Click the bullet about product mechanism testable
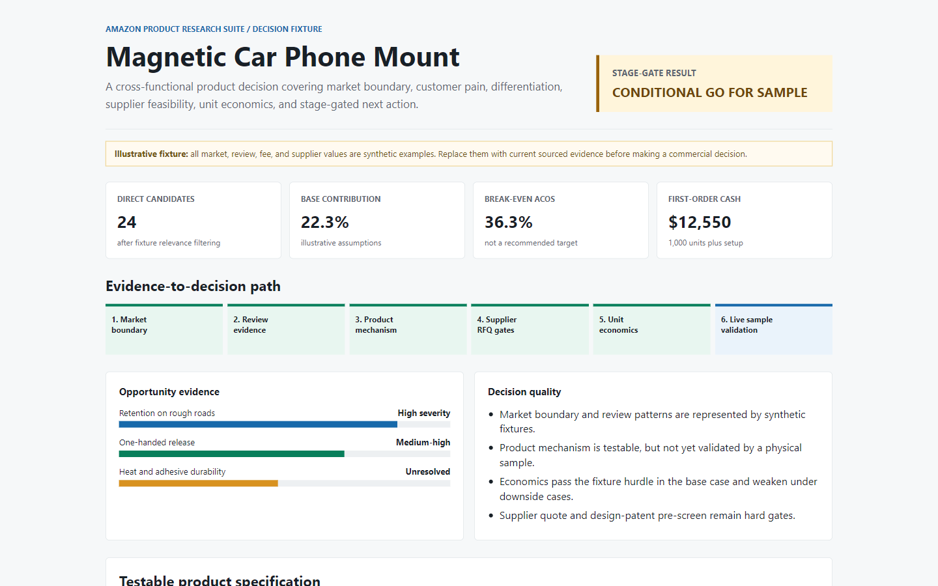This screenshot has width=938, height=586. (651, 455)
